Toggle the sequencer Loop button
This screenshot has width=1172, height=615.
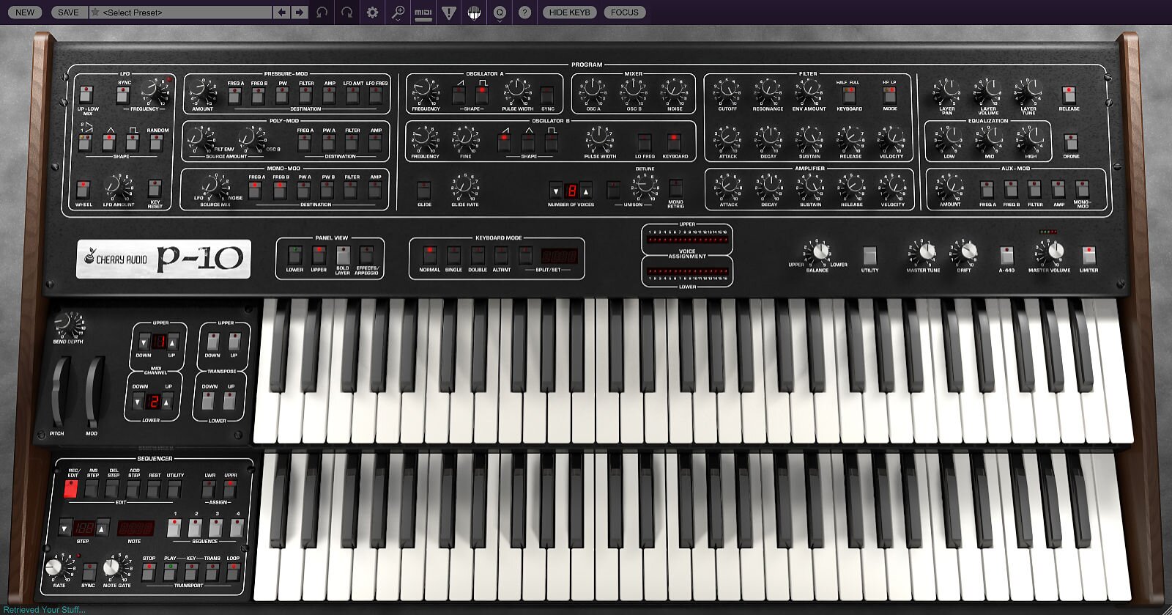[x=233, y=571]
